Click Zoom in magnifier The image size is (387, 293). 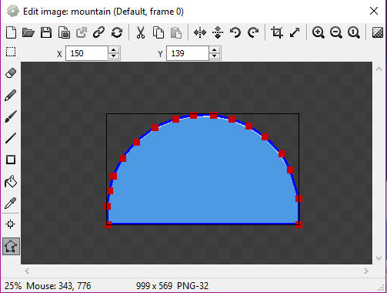[x=319, y=32]
